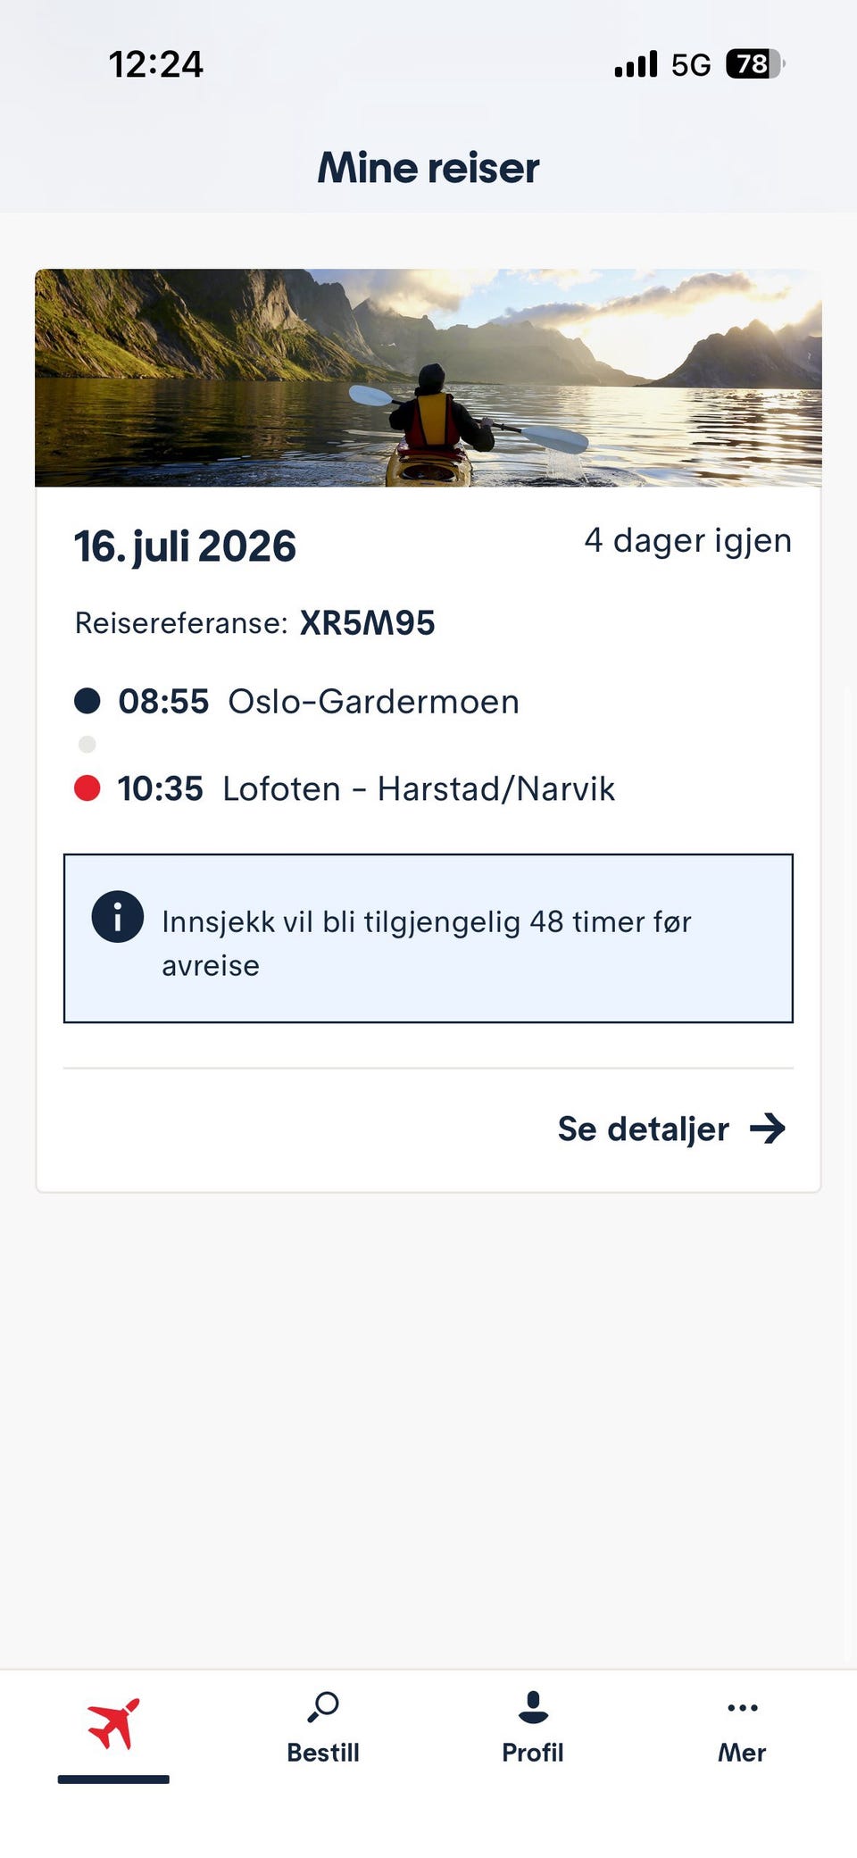Select the red arrival dot
This screenshot has width=857, height=1858.
(87, 788)
